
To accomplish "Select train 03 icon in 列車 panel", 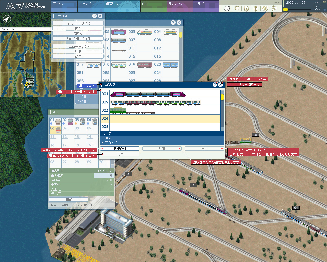I will (80, 122).
